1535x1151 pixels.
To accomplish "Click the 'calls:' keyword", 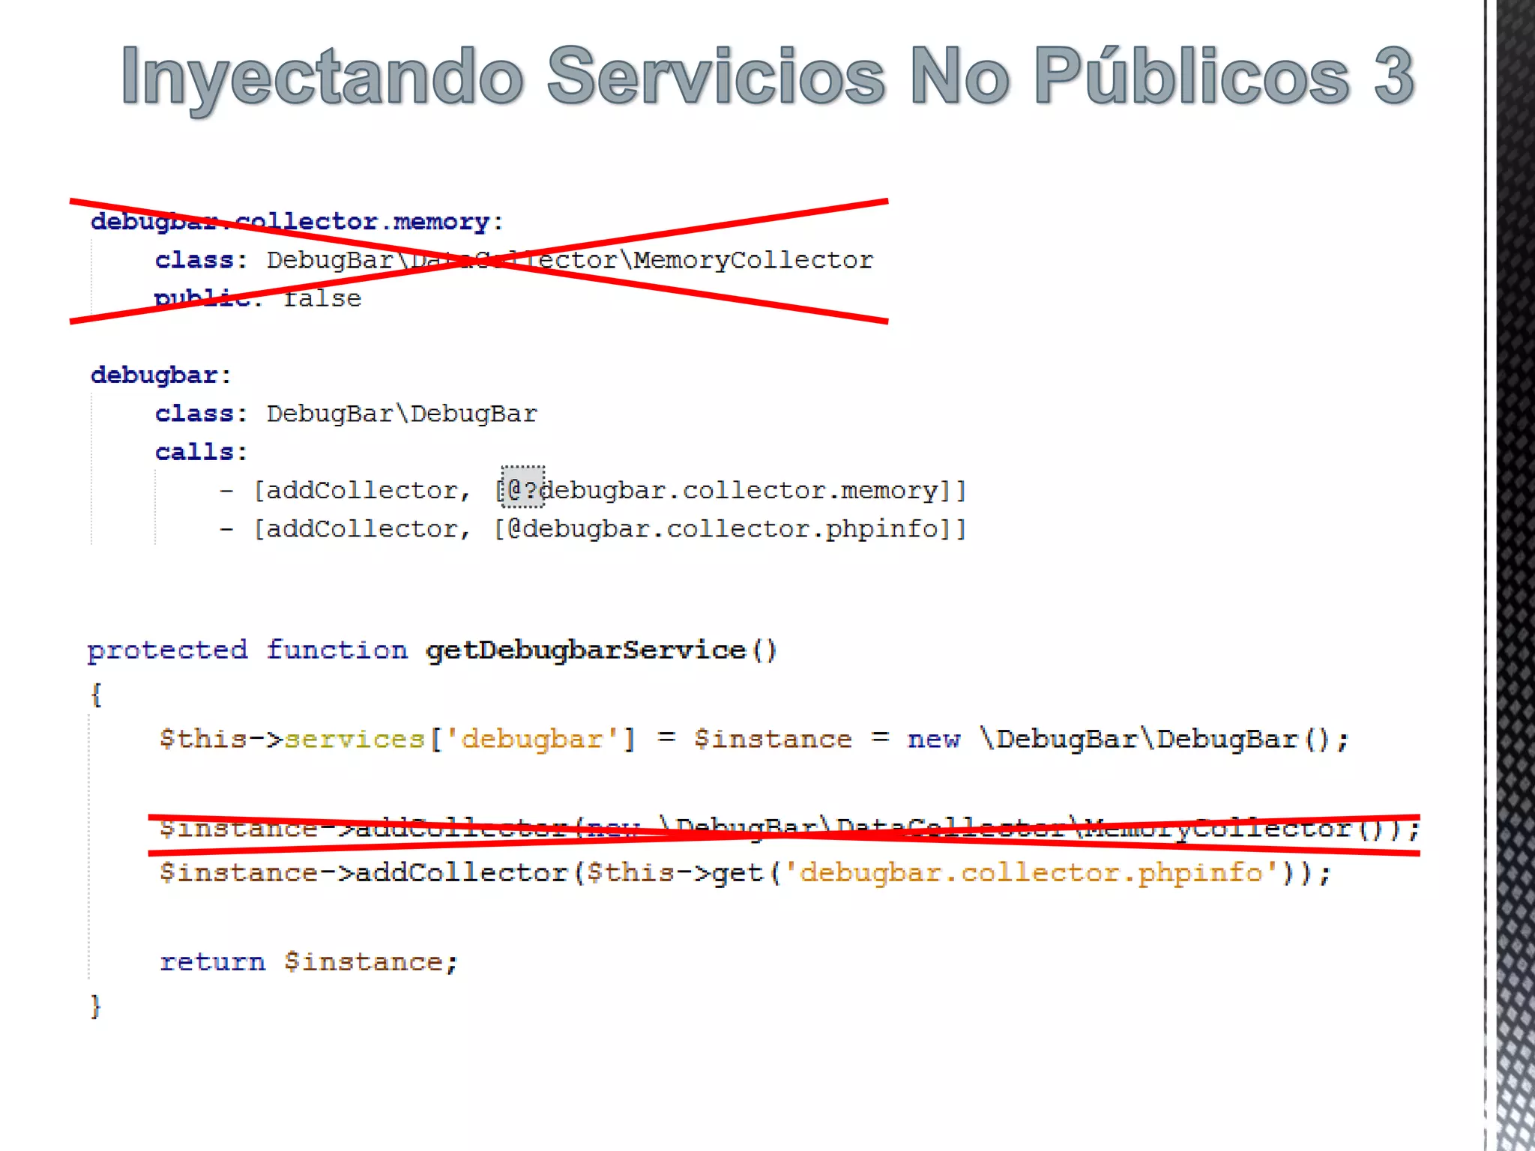I will coord(200,452).
